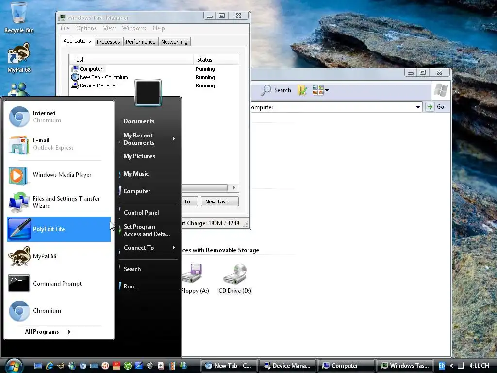This screenshot has height=373, width=497.
Task: Open My Pictures from start menu
Action: pyautogui.click(x=139, y=156)
